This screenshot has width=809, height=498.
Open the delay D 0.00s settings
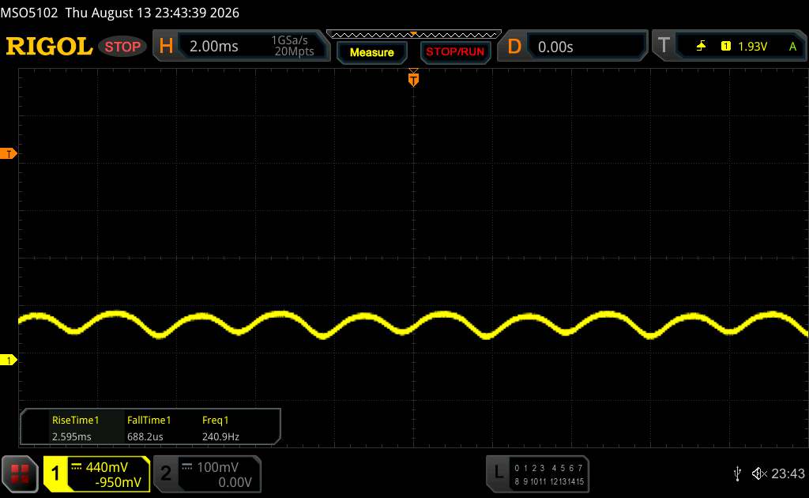pos(572,47)
